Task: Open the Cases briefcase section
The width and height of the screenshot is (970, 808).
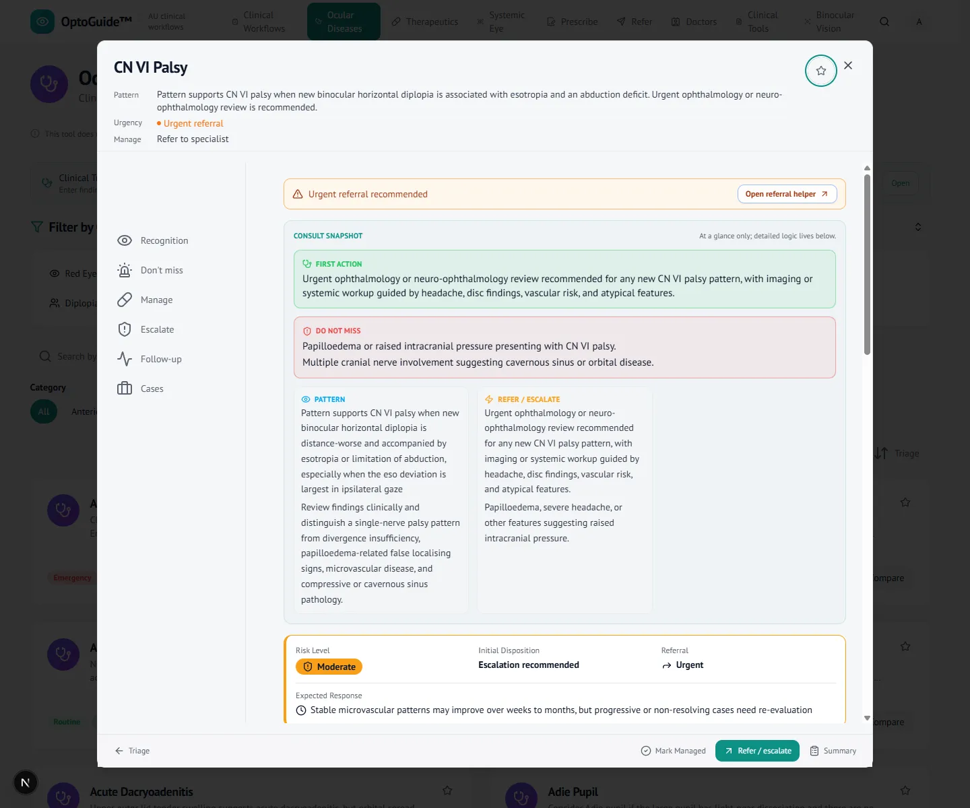Action: click(140, 389)
